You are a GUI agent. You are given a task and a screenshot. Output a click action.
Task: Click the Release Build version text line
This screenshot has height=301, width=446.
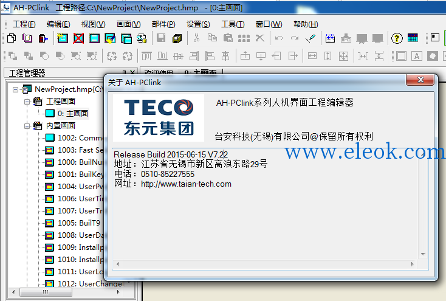click(171, 154)
